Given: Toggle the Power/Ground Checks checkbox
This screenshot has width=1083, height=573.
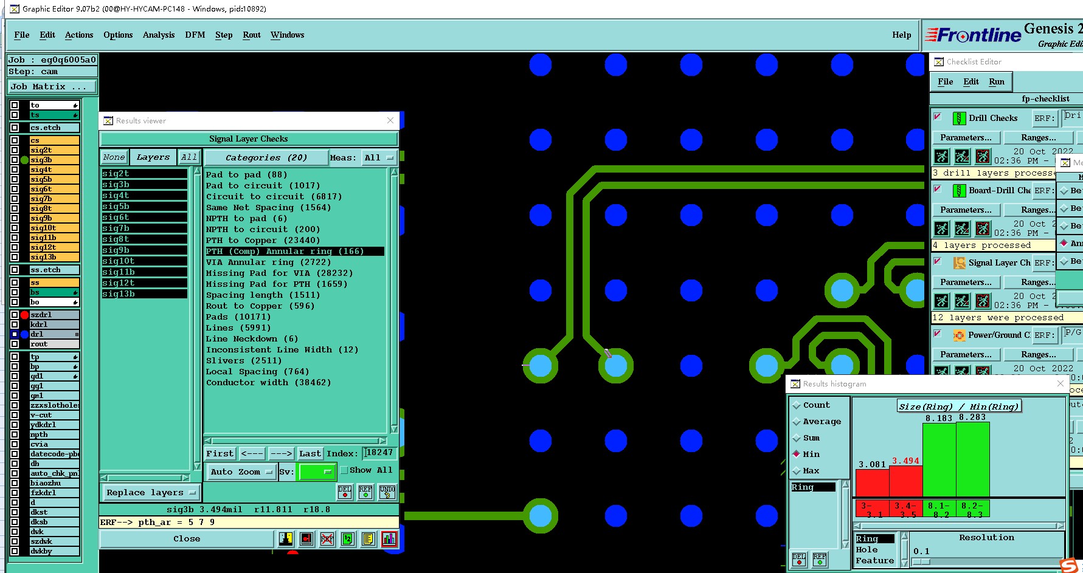Looking at the screenshot, I should point(938,334).
